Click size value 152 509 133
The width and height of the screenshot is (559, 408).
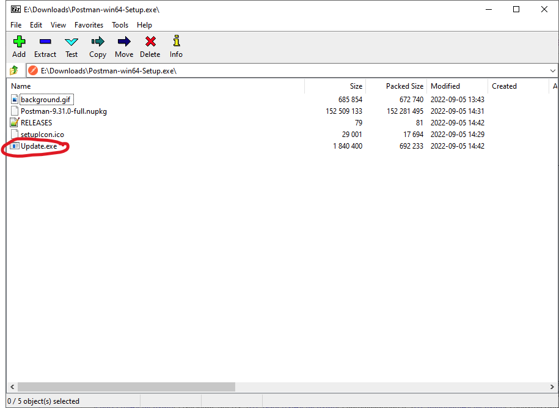click(x=344, y=111)
